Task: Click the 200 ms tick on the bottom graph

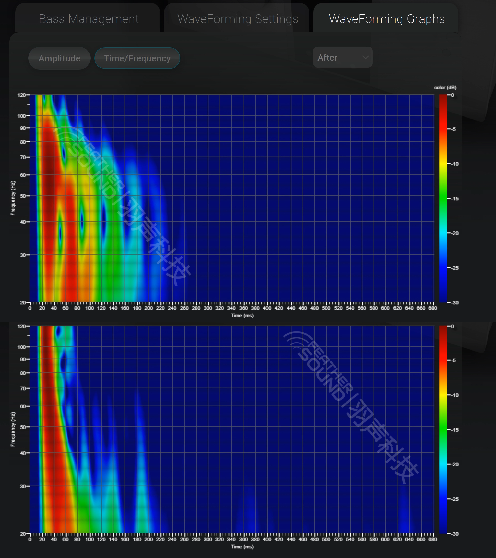Action: pyautogui.click(x=149, y=539)
